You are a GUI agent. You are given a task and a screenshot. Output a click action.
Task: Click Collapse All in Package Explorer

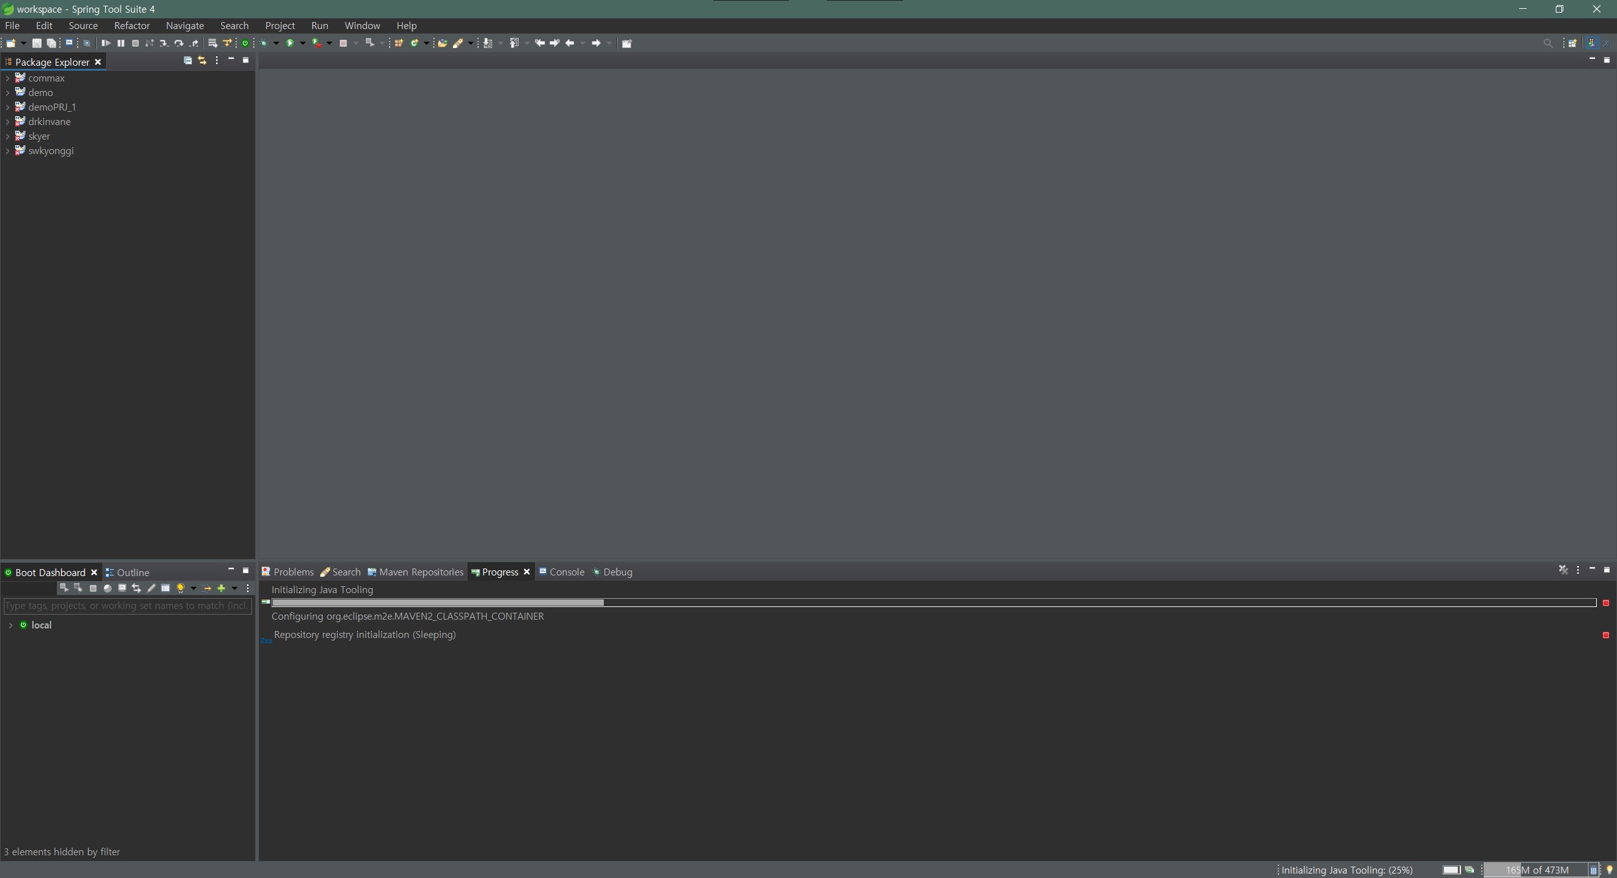188,61
